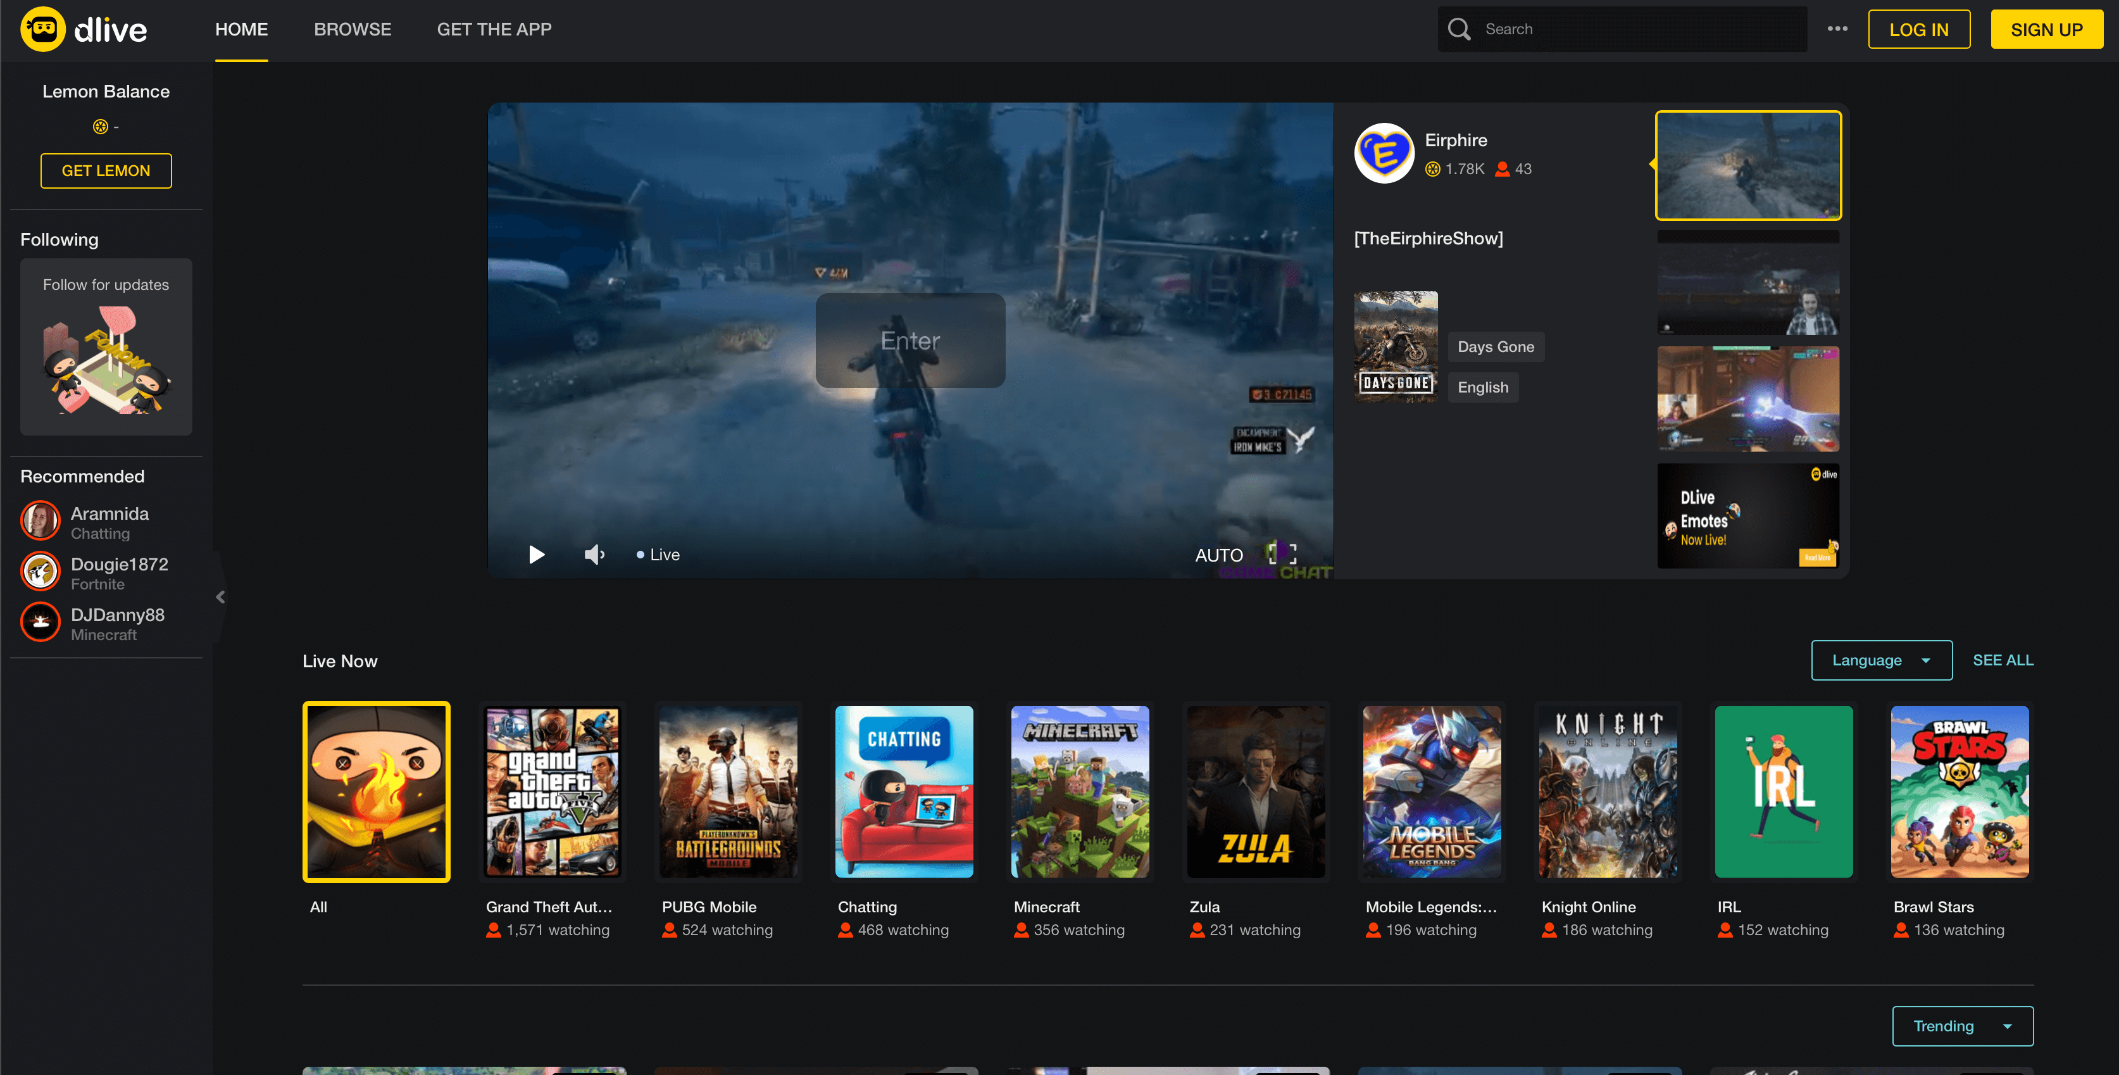Click the 196 watching viewer icon
The height and width of the screenshot is (1075, 2119).
coord(1373,930)
